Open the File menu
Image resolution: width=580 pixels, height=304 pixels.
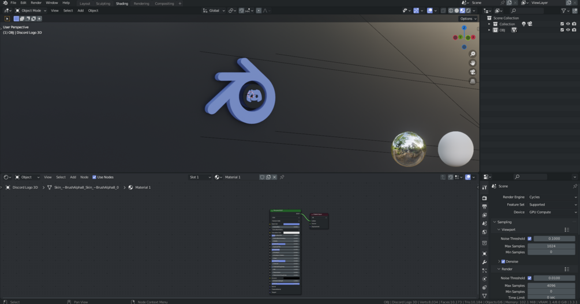click(x=13, y=2)
